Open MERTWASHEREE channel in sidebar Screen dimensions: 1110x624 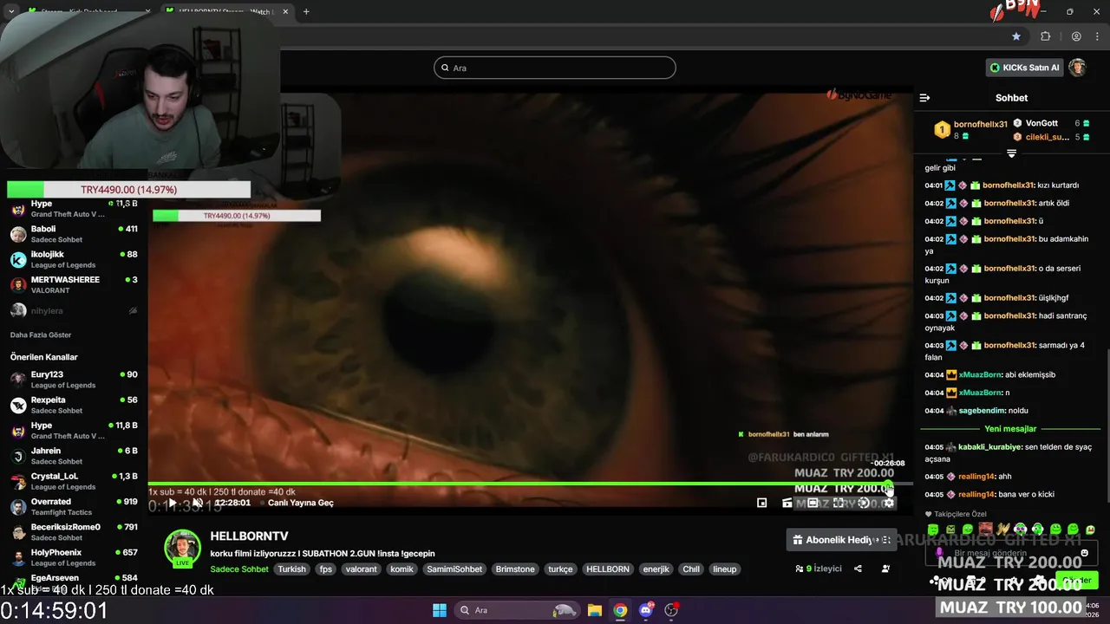click(x=74, y=284)
